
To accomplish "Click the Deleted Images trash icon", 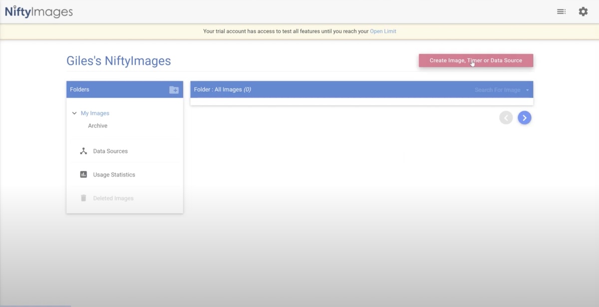I will pyautogui.click(x=83, y=198).
